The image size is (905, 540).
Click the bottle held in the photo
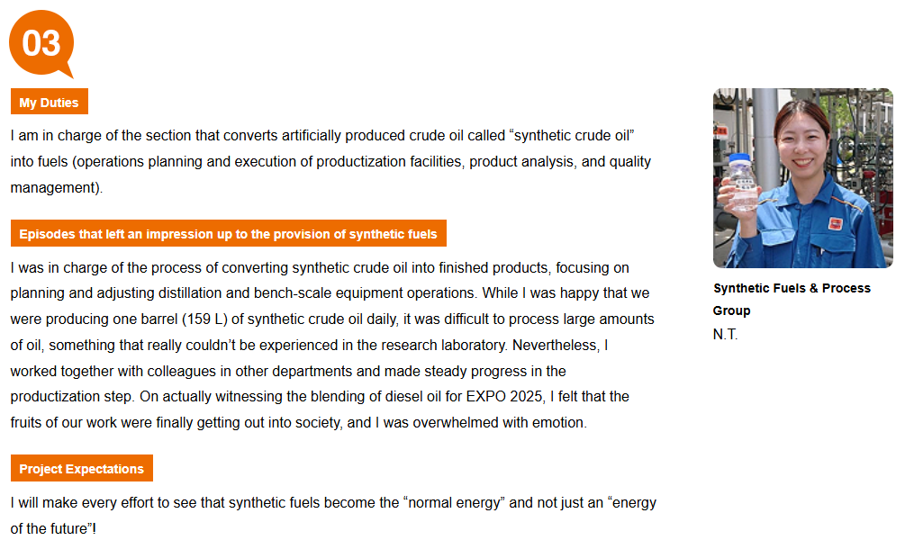click(x=742, y=184)
